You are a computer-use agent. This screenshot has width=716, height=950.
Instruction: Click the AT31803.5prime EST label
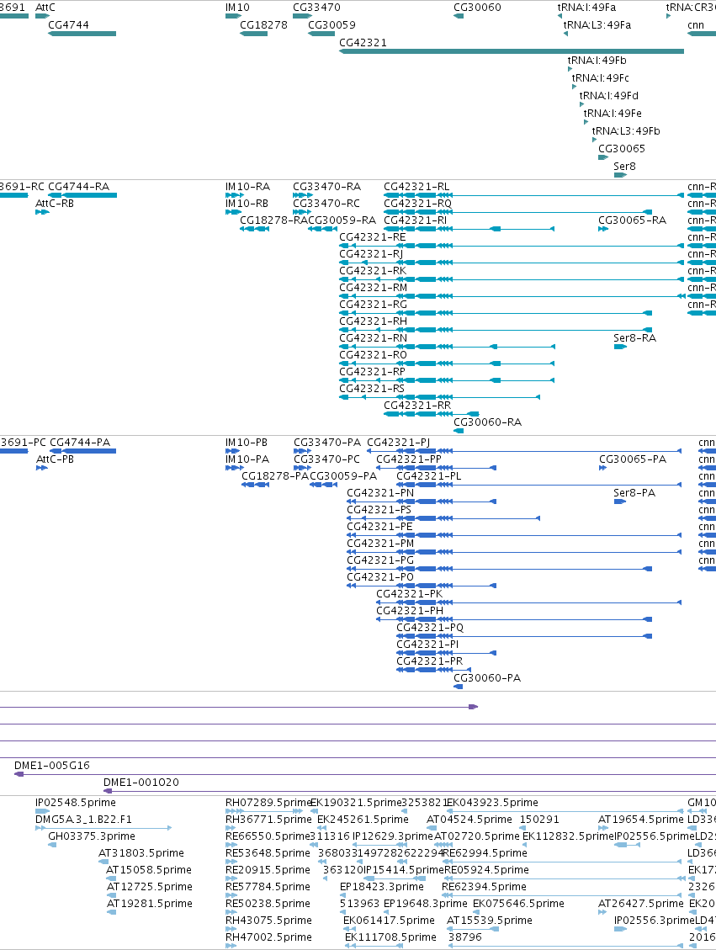point(141,853)
